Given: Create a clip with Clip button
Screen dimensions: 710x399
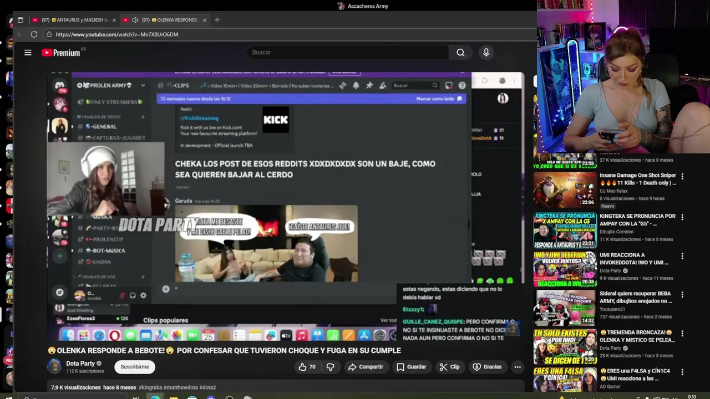Looking at the screenshot, I should pyautogui.click(x=449, y=367).
